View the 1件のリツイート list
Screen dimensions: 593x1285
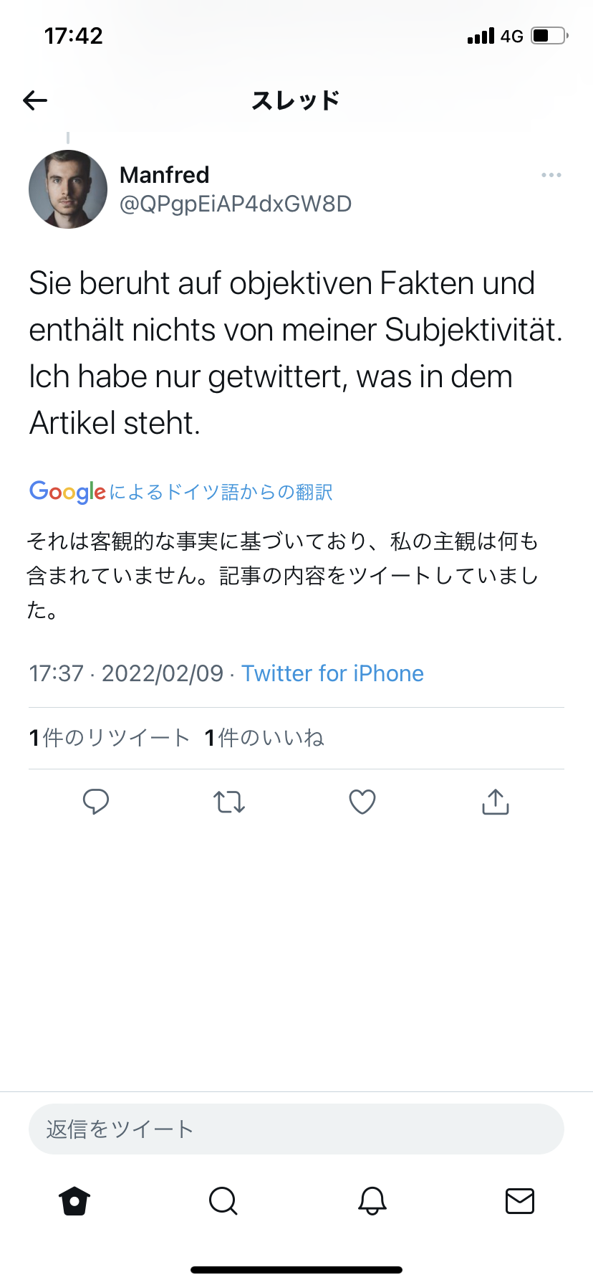[110, 738]
